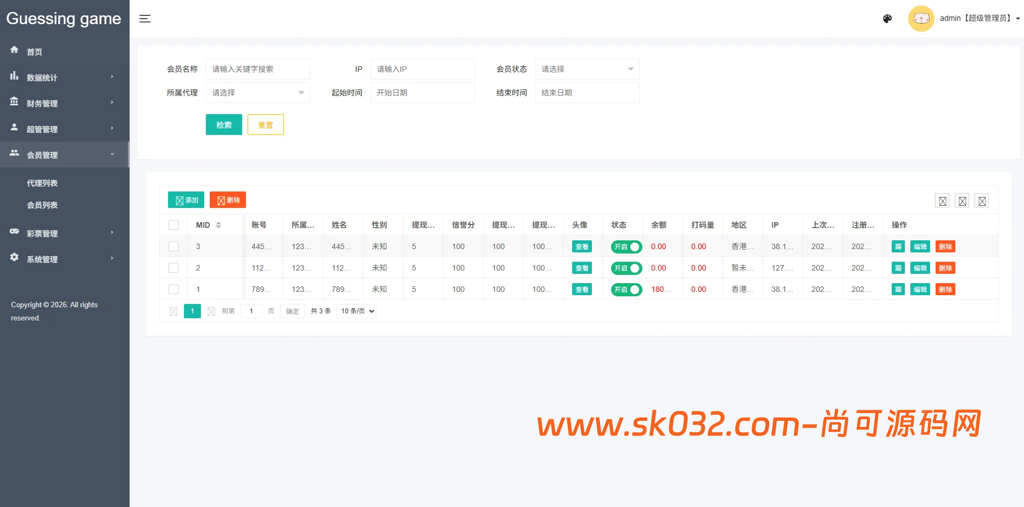1024x507 pixels.
Task: Toggle status switch for member MID 3
Action: point(626,247)
